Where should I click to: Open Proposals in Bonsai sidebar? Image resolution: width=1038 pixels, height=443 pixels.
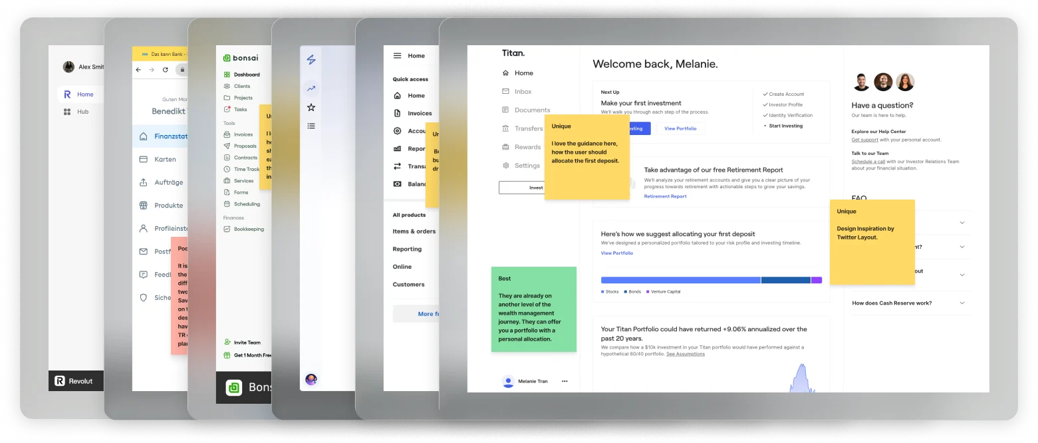pyautogui.click(x=240, y=146)
